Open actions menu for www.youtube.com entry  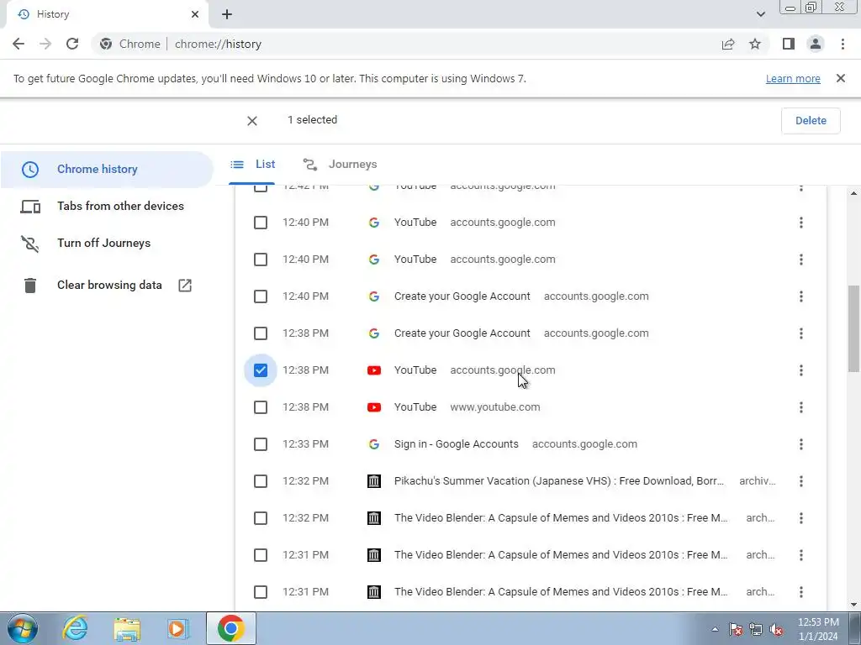tap(801, 407)
